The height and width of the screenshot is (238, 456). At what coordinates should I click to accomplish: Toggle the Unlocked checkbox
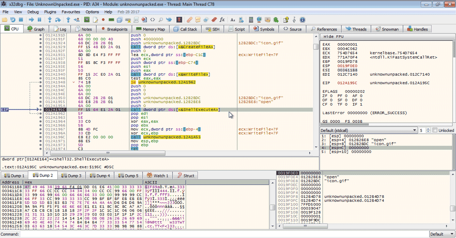[x=435, y=130]
